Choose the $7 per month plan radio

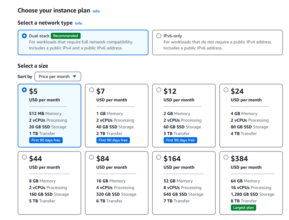coord(91,90)
